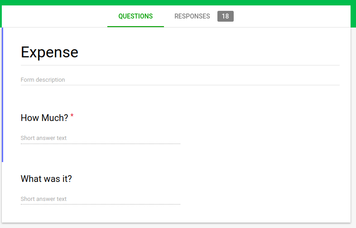
Task: Click empty tab bar left of Questions
Action: click(54, 16)
